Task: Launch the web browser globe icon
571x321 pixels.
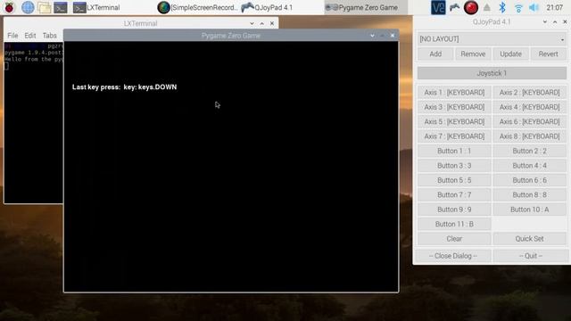Action: pyautogui.click(x=28, y=7)
